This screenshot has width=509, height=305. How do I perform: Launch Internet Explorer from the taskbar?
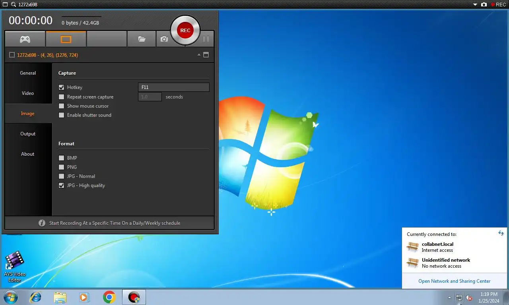click(x=36, y=297)
